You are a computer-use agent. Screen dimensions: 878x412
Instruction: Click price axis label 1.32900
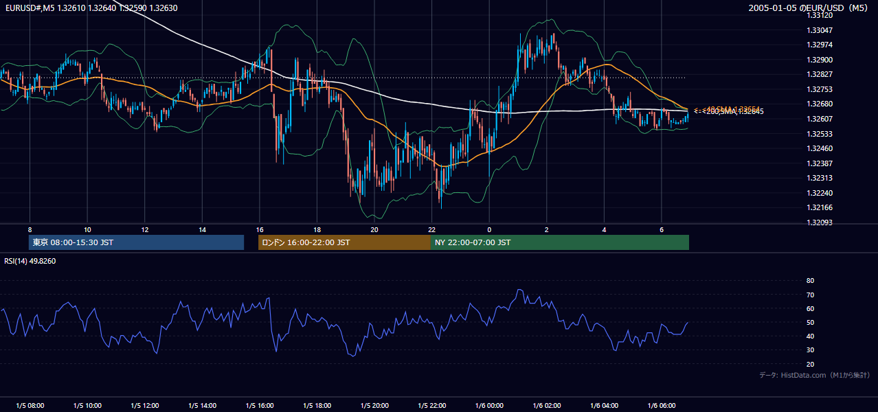click(x=820, y=60)
